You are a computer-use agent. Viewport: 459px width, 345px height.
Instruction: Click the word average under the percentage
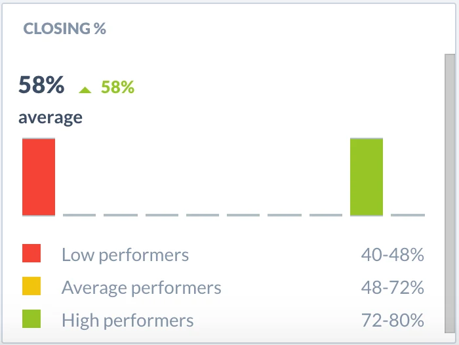tap(50, 118)
